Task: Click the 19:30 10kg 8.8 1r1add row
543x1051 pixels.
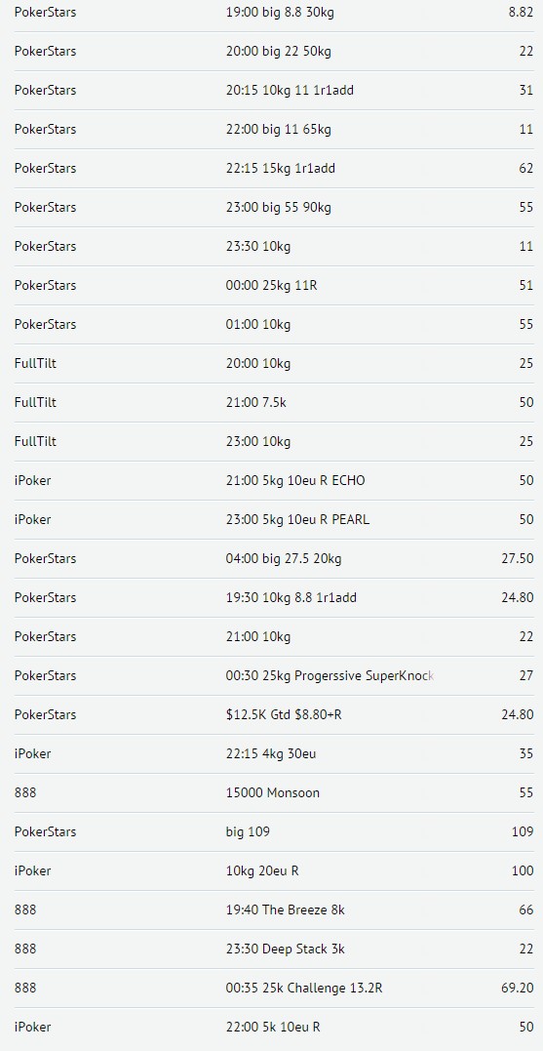Action: tap(271, 597)
